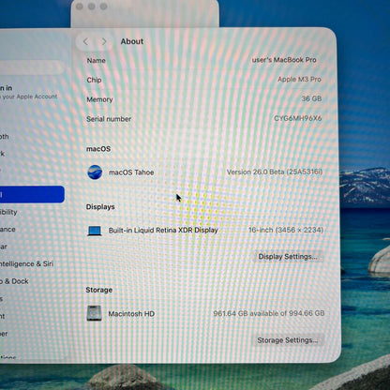Click the Macintosh HD drive icon

coord(94,313)
